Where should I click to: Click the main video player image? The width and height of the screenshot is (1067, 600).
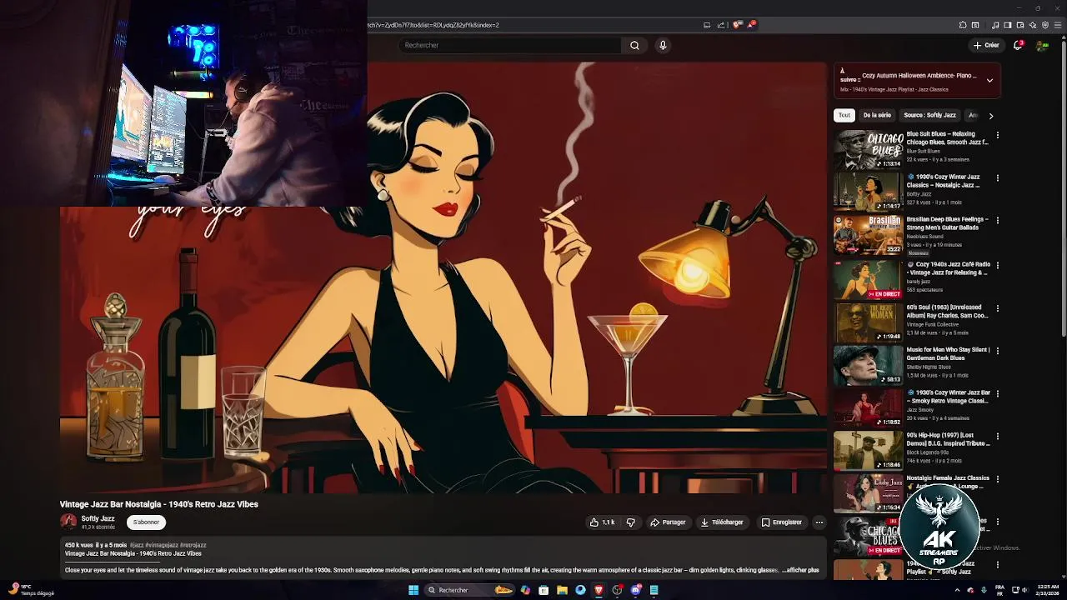[443, 277]
